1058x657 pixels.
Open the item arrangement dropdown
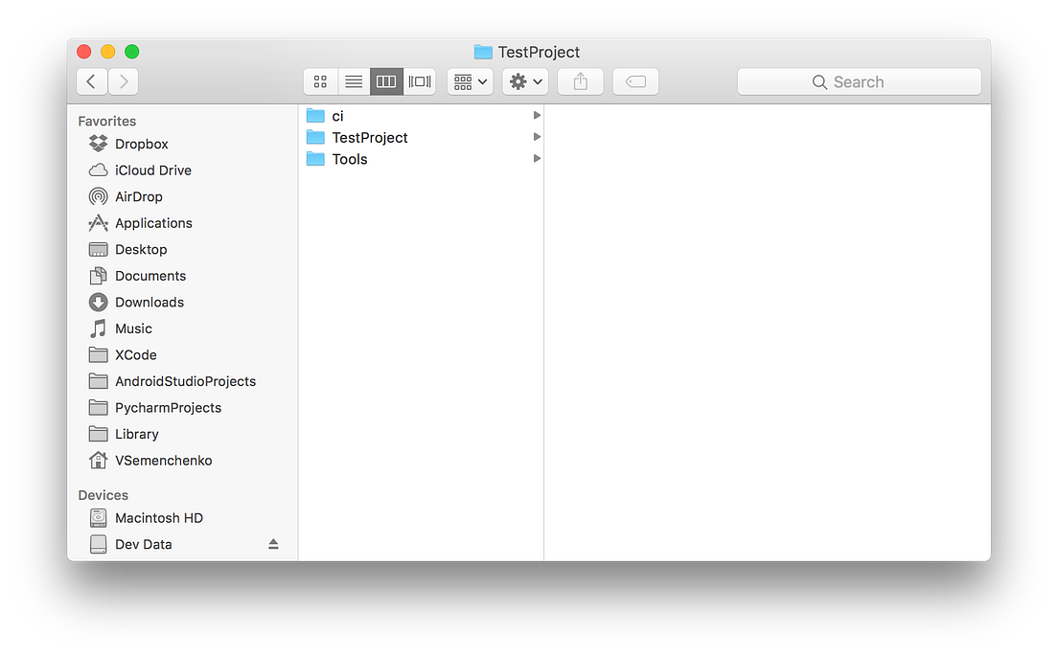[x=470, y=81]
